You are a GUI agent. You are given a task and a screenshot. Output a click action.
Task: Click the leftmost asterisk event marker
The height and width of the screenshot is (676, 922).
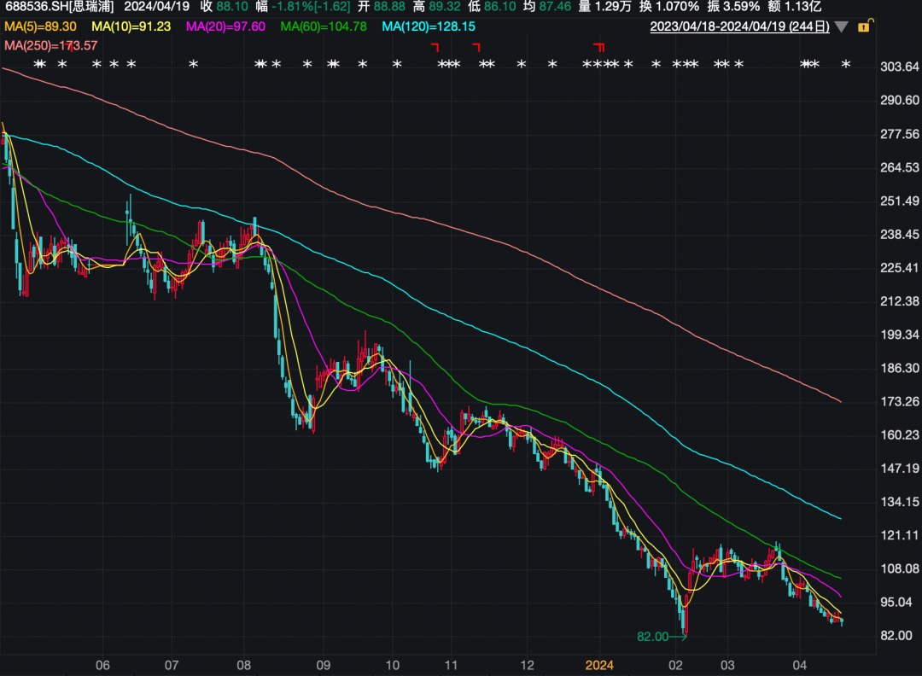[x=38, y=65]
